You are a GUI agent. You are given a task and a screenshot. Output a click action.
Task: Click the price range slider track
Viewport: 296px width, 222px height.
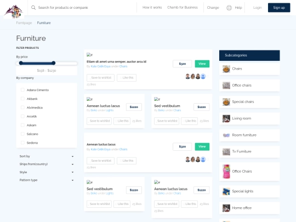pyautogui.click(x=47, y=63)
